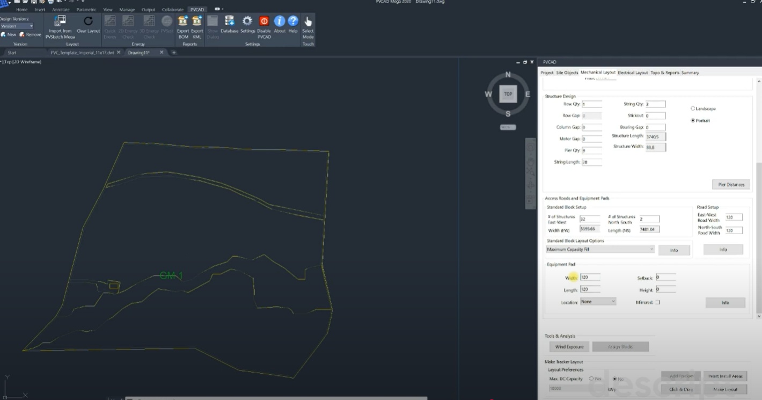The image size is (762, 400).
Task: Close the PVC_Template_Imperial_11x17.dwt tab
Action: (119, 53)
